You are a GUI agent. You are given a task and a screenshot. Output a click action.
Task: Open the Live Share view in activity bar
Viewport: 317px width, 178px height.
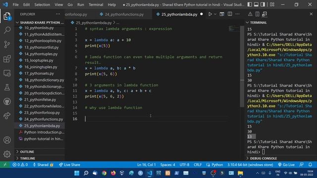tap(7, 116)
